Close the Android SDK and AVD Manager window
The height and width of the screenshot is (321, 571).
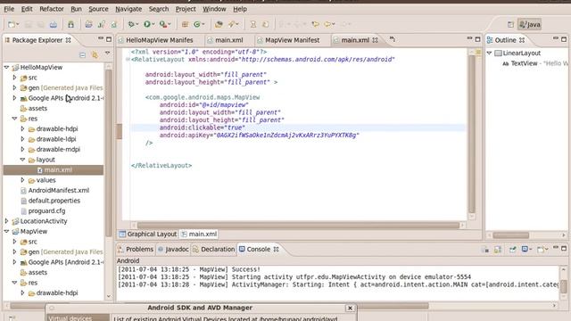tap(350, 308)
